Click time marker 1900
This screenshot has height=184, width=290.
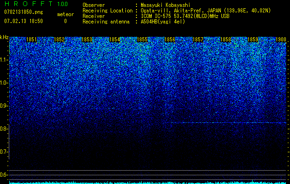281,40
